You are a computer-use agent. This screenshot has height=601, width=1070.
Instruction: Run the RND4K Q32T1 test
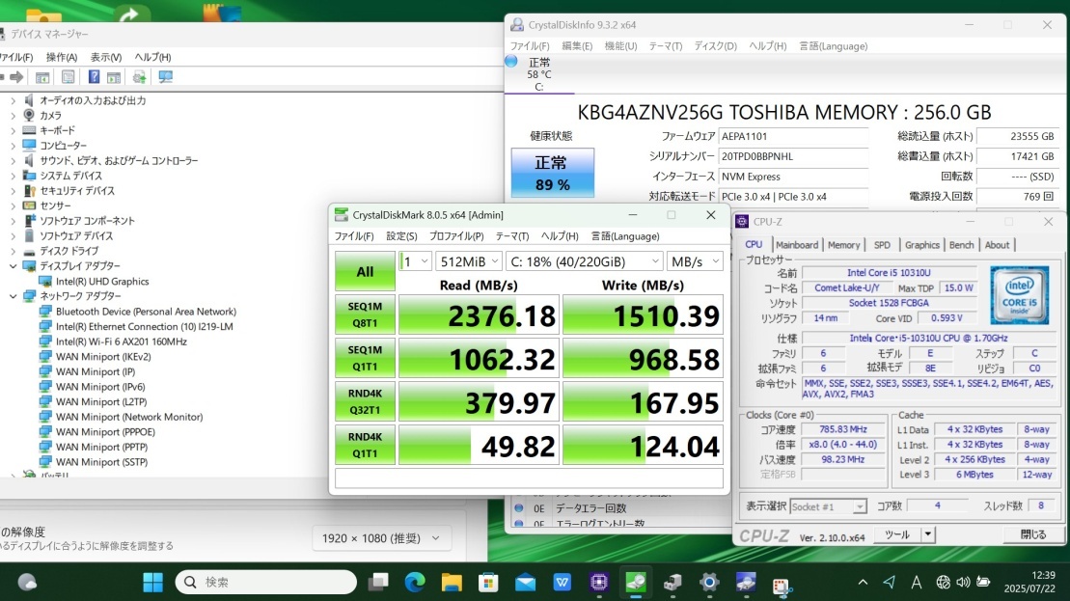[365, 402]
